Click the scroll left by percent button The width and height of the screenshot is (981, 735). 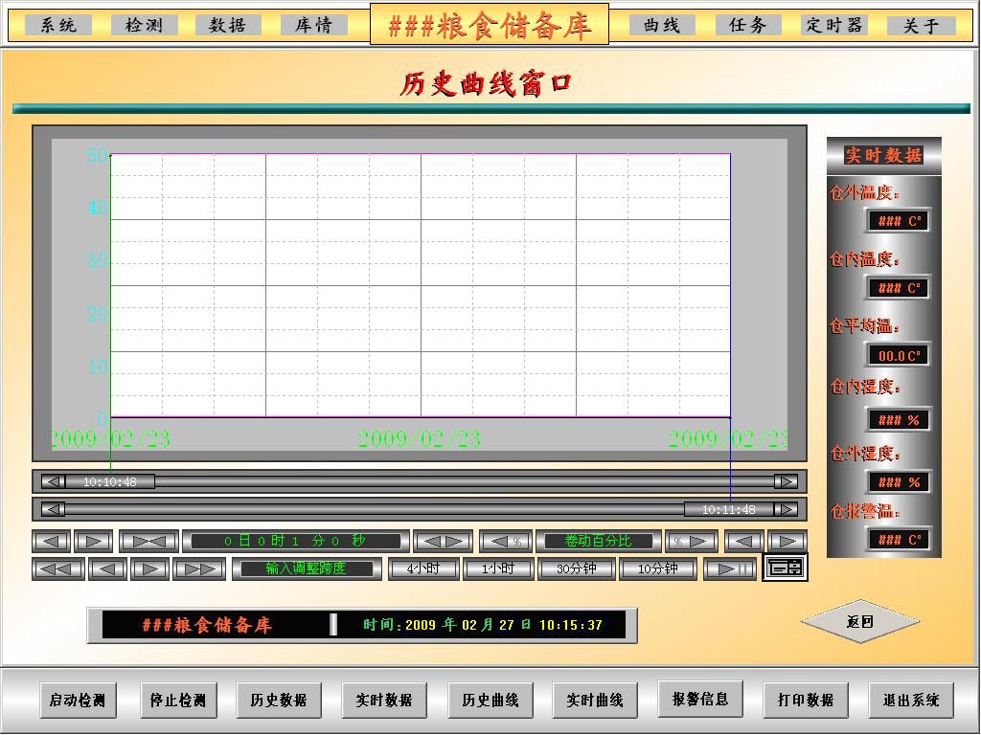tap(505, 542)
